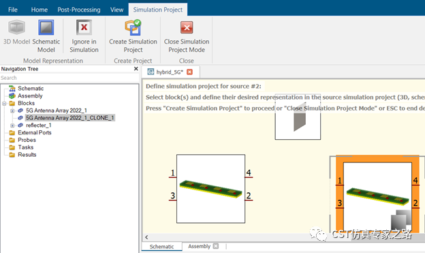
Task: Select the reflector block in schematic
Action: point(298,117)
